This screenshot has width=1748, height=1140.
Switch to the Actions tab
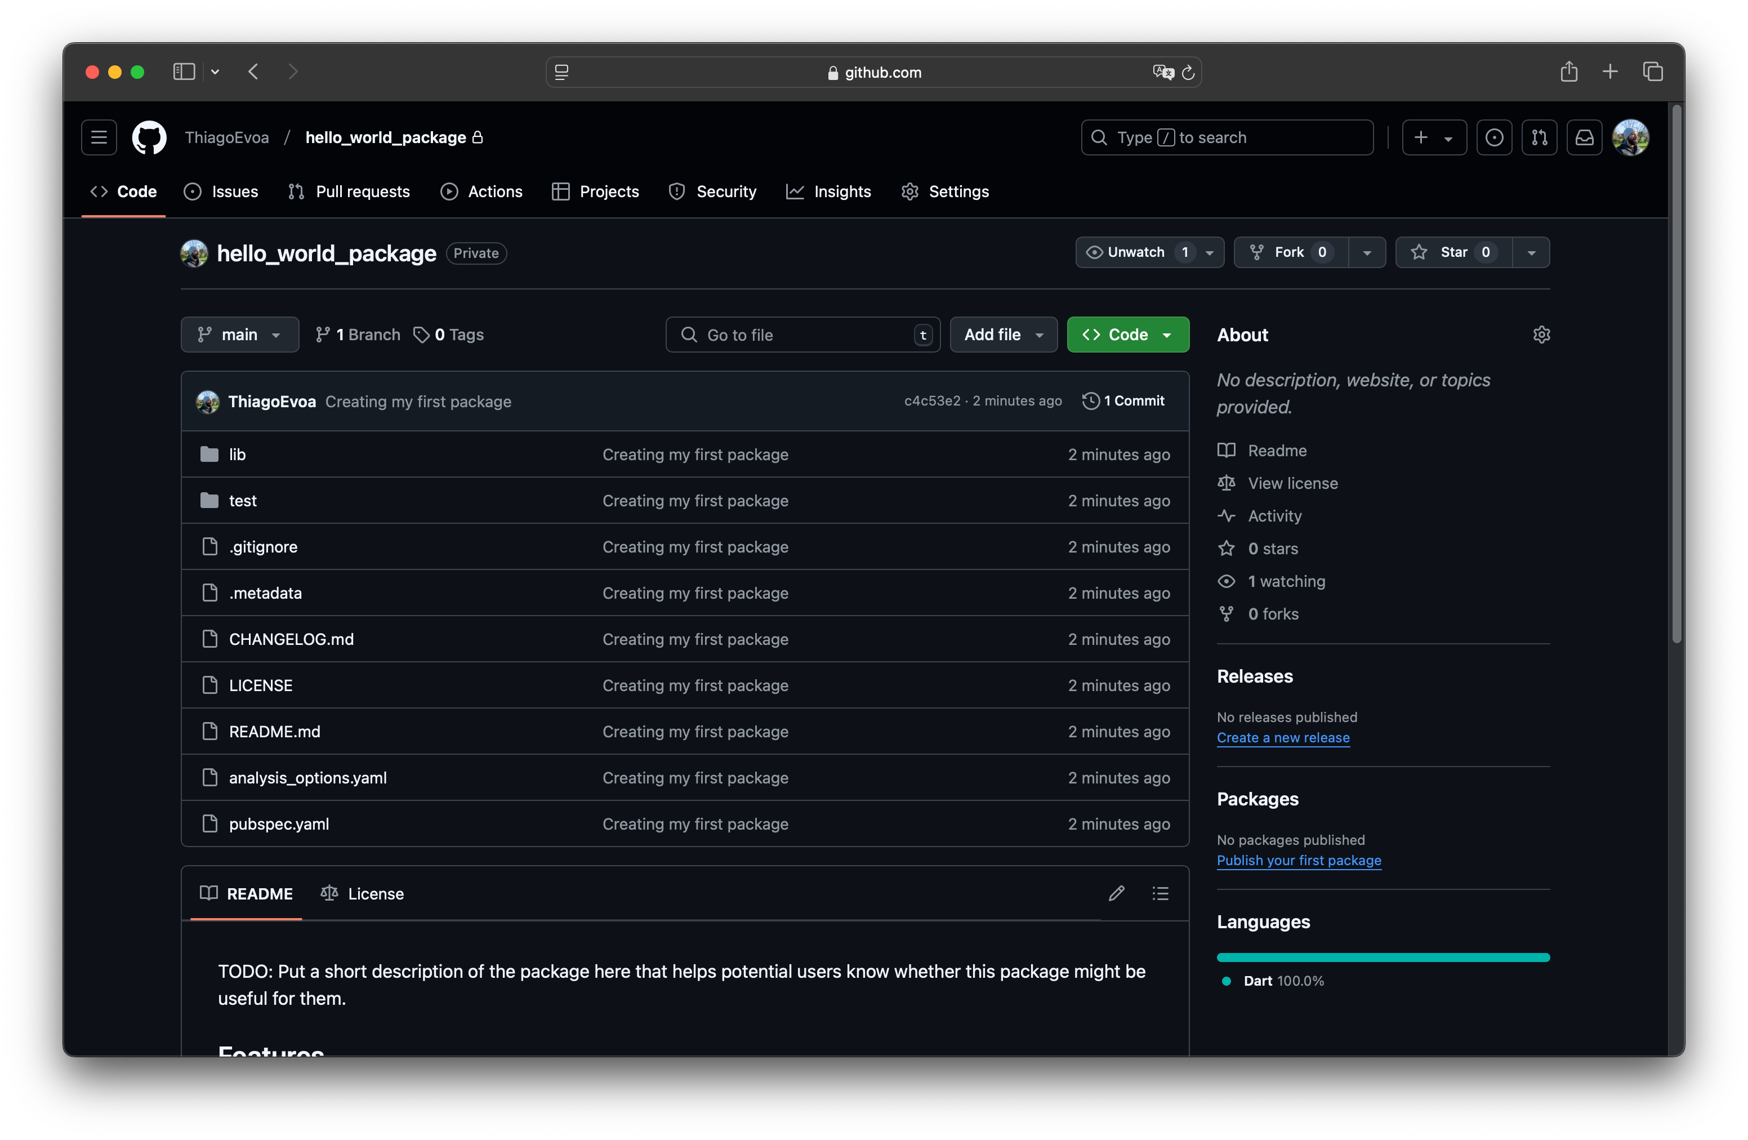(x=482, y=192)
